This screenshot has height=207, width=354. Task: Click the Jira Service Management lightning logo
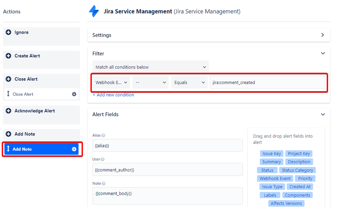[x=94, y=11]
